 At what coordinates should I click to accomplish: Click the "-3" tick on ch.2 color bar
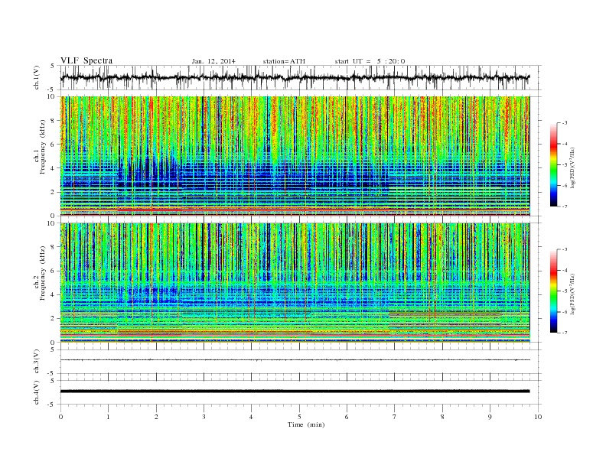565,249
